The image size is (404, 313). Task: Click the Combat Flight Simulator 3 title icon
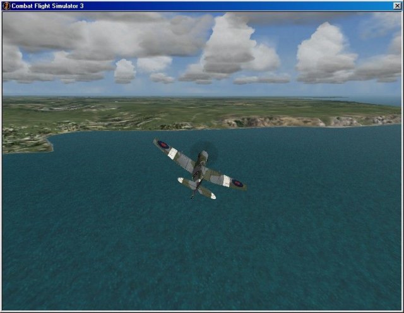click(x=6, y=6)
